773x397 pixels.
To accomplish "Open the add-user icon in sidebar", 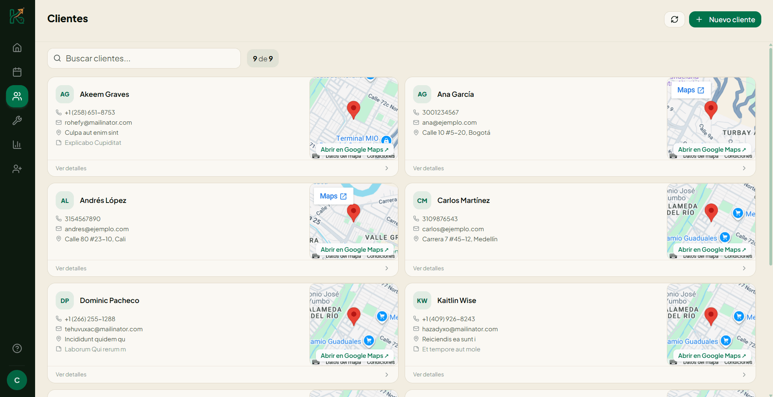I will 17,169.
